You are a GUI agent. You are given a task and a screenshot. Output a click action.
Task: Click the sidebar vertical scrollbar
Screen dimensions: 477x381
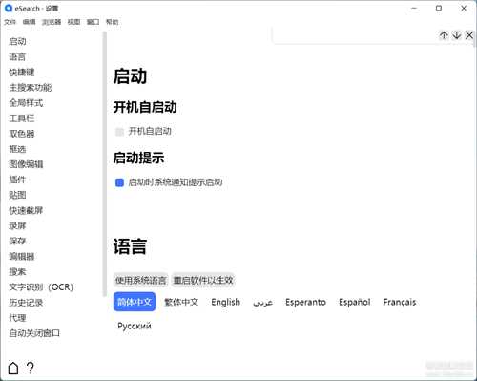[105, 164]
